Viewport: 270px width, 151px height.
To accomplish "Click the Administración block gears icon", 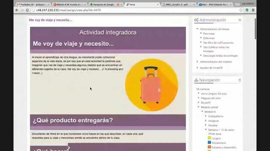I will [x=196, y=20].
